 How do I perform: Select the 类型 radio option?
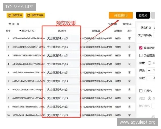click(x=149, y=98)
